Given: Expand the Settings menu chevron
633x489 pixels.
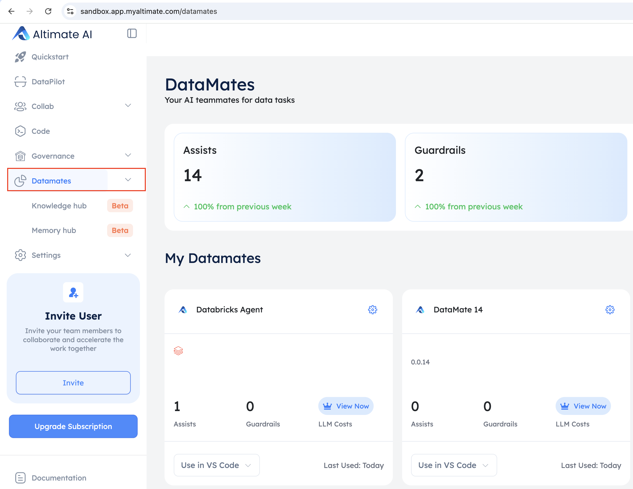Looking at the screenshot, I should [128, 255].
